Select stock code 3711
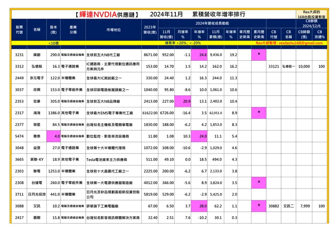This screenshot has height=237, width=336. click(19, 194)
